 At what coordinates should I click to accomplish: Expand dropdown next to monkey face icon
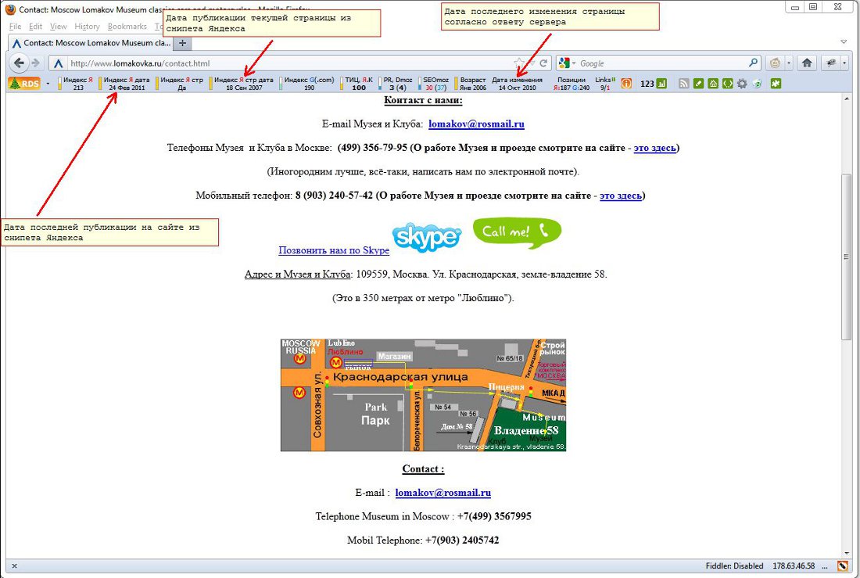(x=789, y=63)
